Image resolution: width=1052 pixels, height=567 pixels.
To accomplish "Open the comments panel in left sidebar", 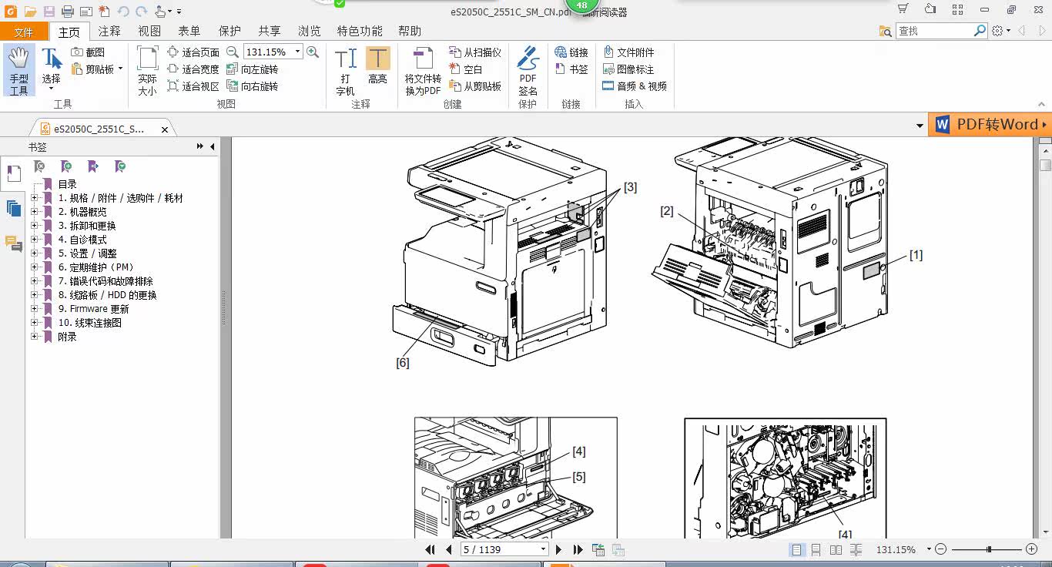I will click(x=13, y=243).
